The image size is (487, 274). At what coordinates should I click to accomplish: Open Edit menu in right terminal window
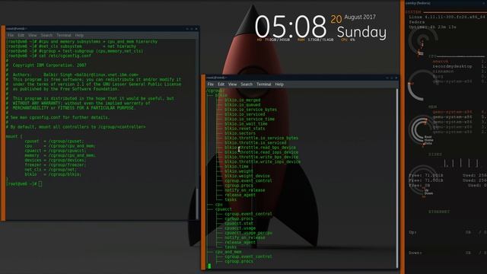click(x=221, y=84)
